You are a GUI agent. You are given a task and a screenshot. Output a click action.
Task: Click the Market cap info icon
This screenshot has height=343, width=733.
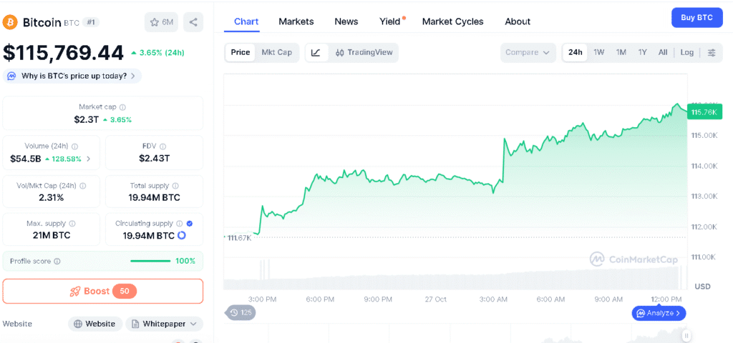(x=122, y=107)
